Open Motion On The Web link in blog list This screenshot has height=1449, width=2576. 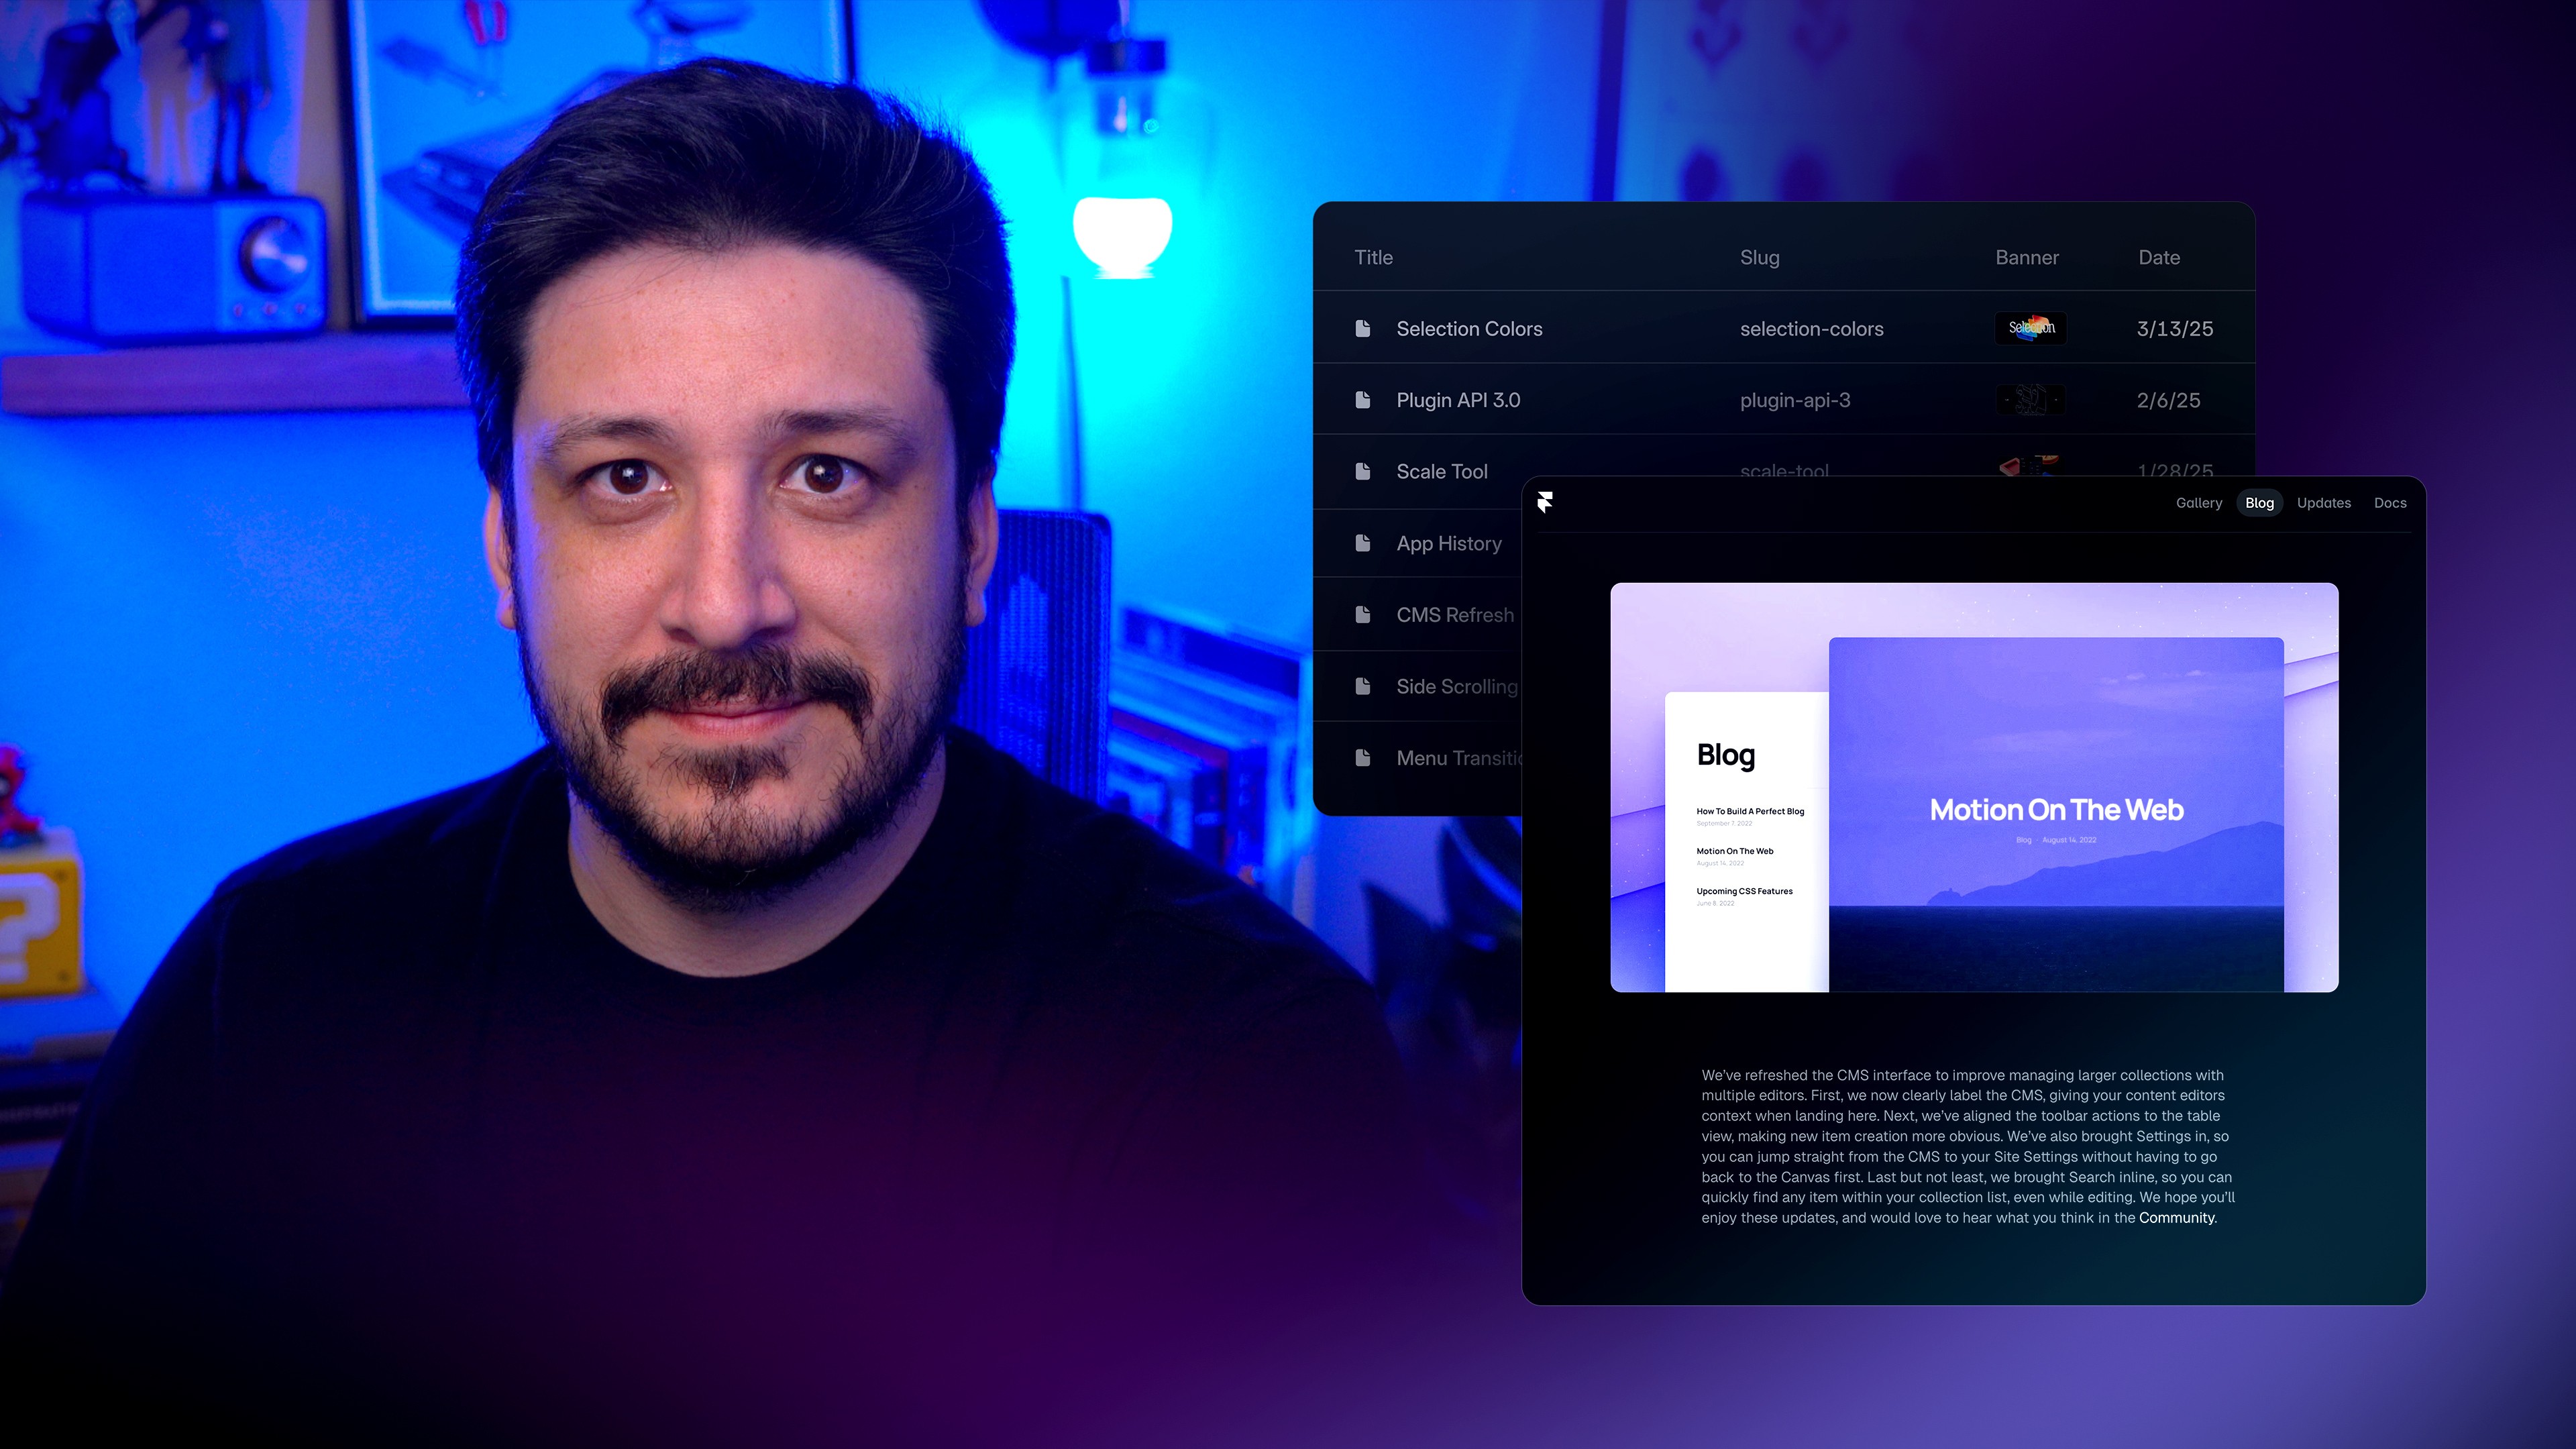(1734, 851)
